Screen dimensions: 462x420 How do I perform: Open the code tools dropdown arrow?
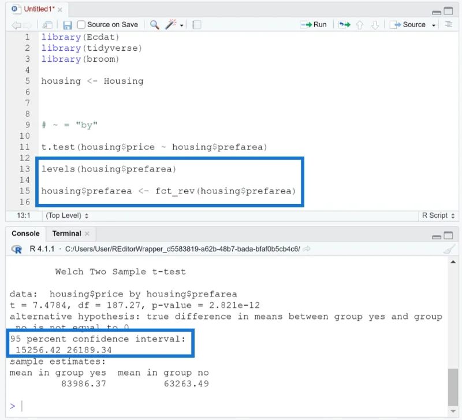click(x=181, y=25)
